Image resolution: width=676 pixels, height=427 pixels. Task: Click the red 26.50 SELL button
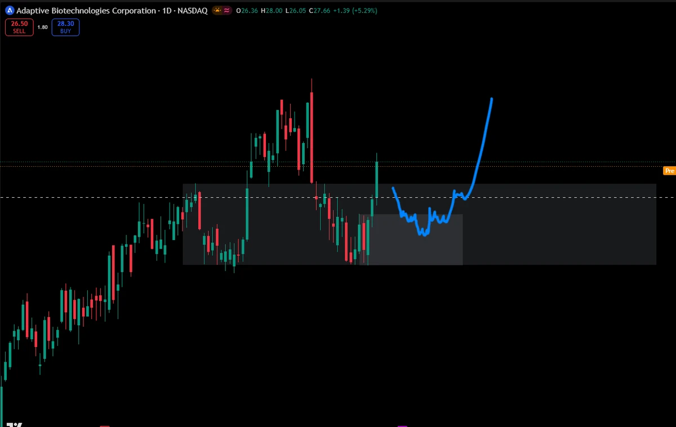point(19,27)
